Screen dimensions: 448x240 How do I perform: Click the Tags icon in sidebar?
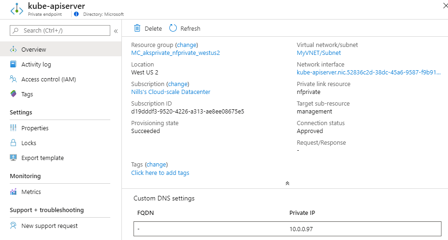click(13, 93)
